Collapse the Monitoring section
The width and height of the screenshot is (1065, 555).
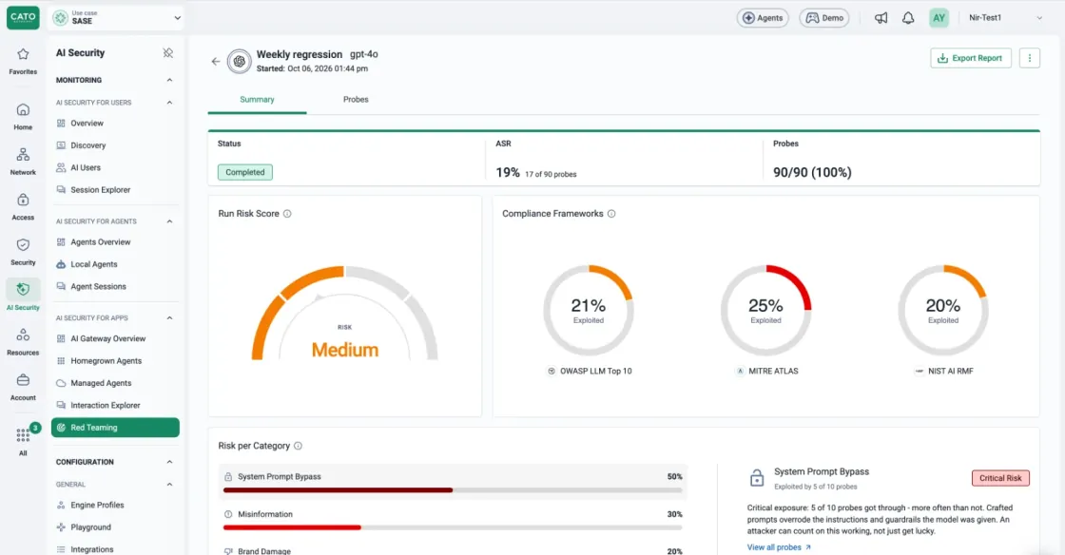pos(169,80)
